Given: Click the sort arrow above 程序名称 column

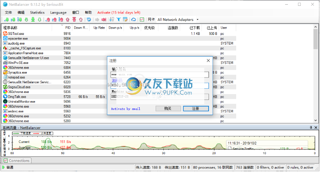Looking at the screenshot, I should coord(62,25).
